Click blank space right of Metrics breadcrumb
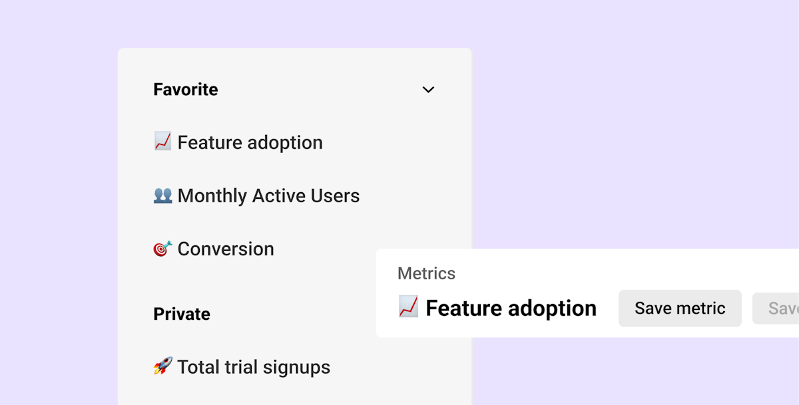The width and height of the screenshot is (799, 405). coord(599,273)
